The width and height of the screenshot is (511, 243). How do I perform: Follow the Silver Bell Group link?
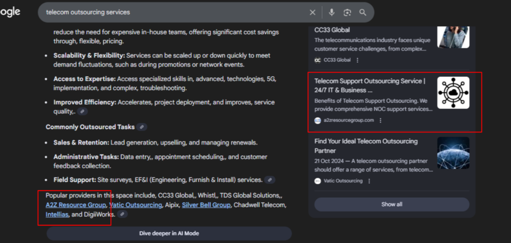(x=206, y=205)
